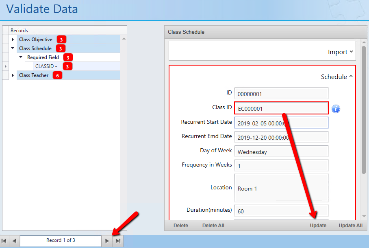Select the Class Schedule tree row
Screen dimensions: 369x248
click(68, 48)
